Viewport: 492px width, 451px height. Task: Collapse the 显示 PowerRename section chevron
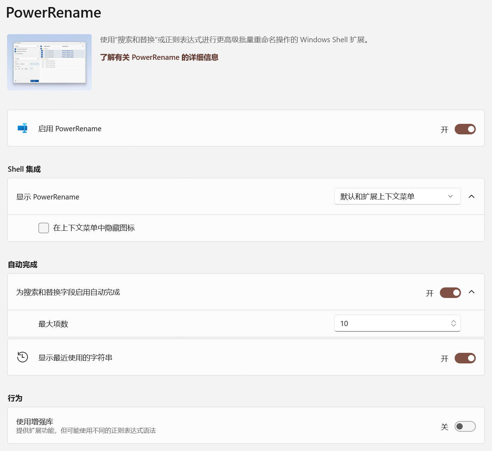pyautogui.click(x=472, y=196)
